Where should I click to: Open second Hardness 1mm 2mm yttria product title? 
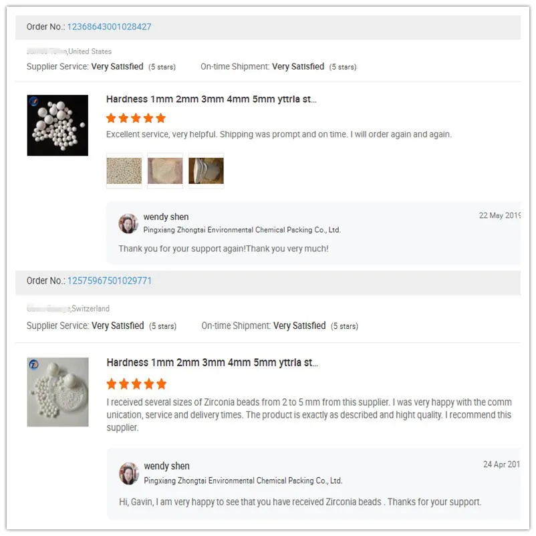click(212, 363)
